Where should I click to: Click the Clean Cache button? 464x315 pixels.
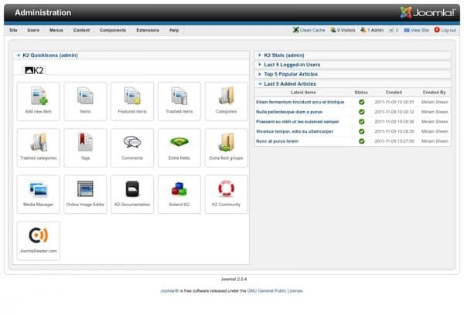point(309,30)
